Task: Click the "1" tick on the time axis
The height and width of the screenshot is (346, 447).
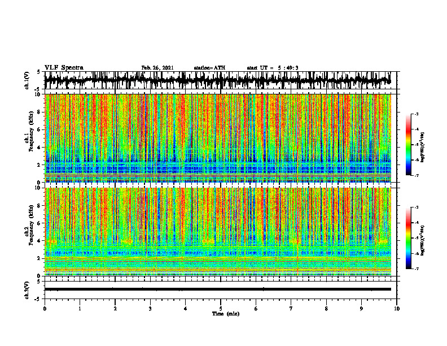Action: (80, 309)
